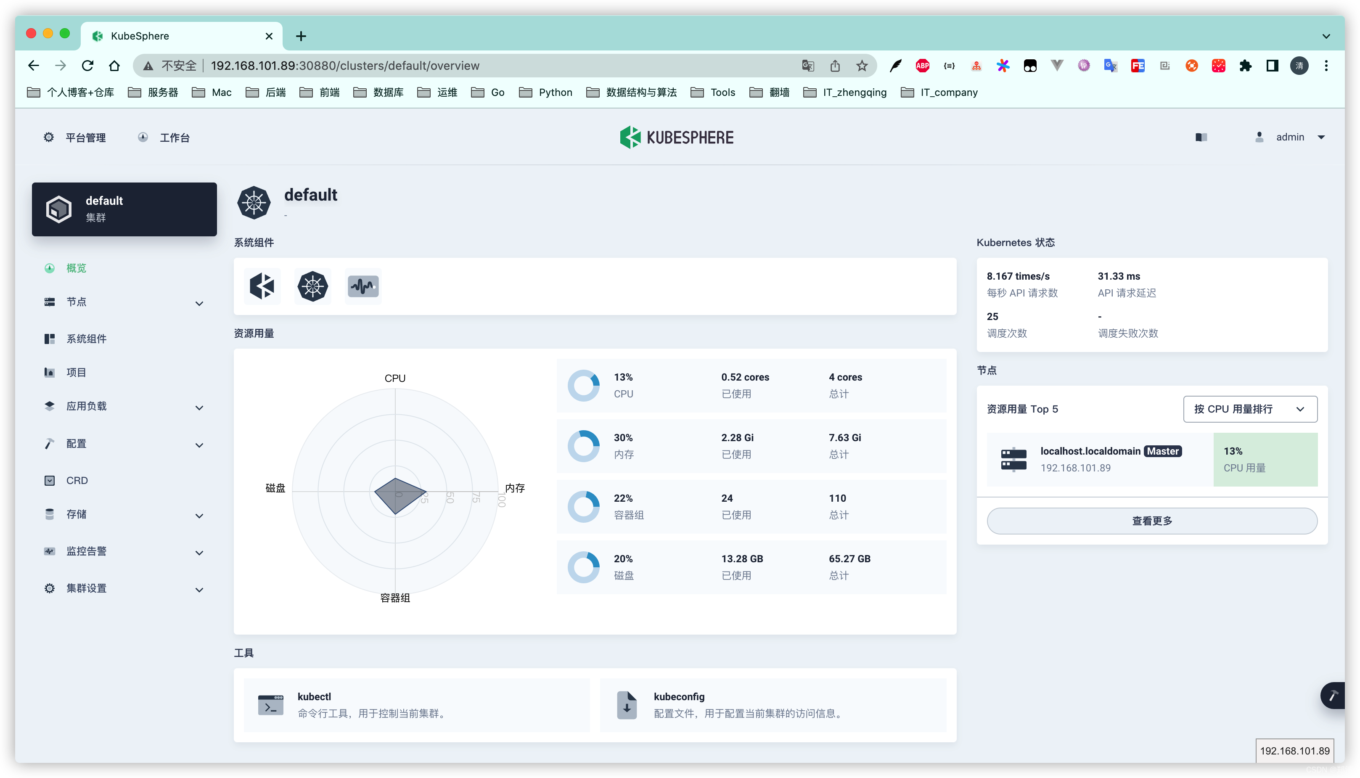Click the 查看更多 button
1360x778 pixels.
pos(1152,521)
